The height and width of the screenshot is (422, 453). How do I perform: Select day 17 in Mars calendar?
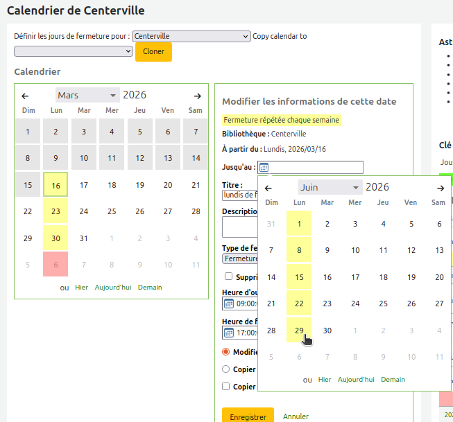coord(83,185)
